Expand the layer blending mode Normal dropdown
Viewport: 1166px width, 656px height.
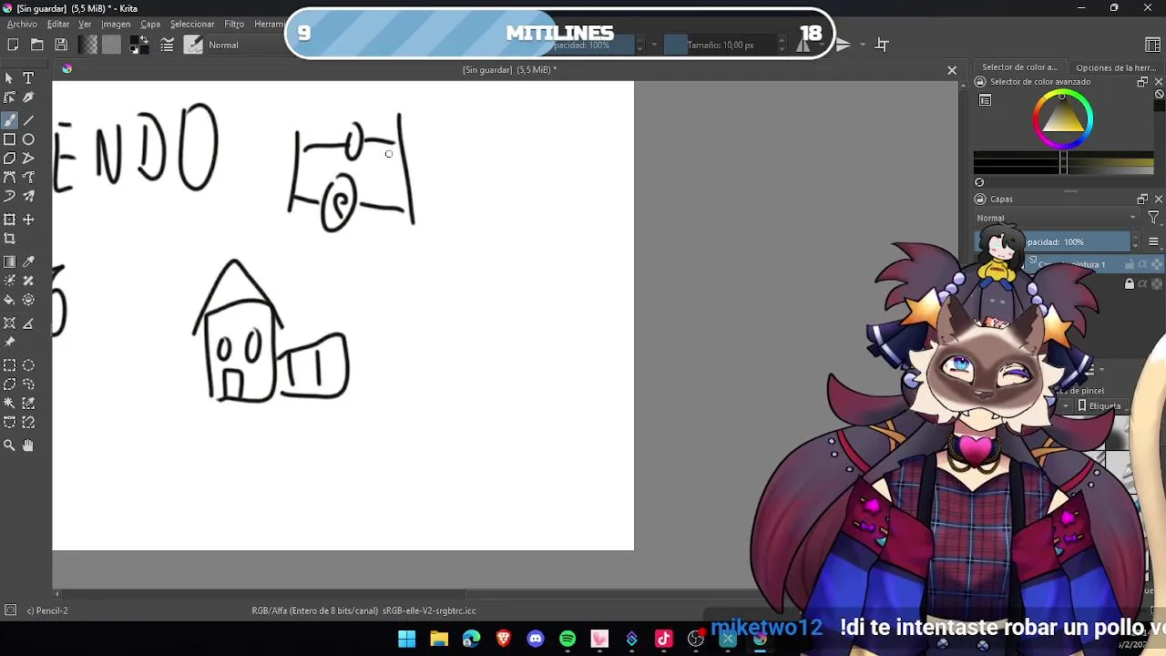[x=1057, y=218]
